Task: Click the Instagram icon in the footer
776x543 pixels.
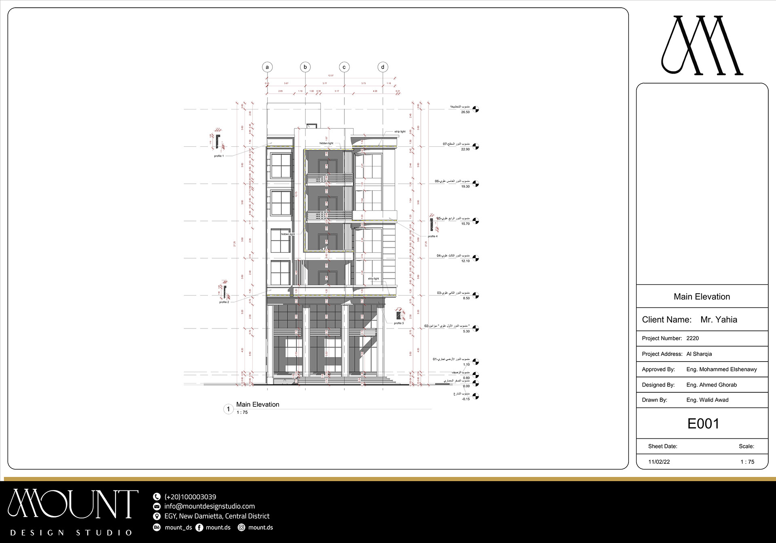Action: (x=241, y=527)
